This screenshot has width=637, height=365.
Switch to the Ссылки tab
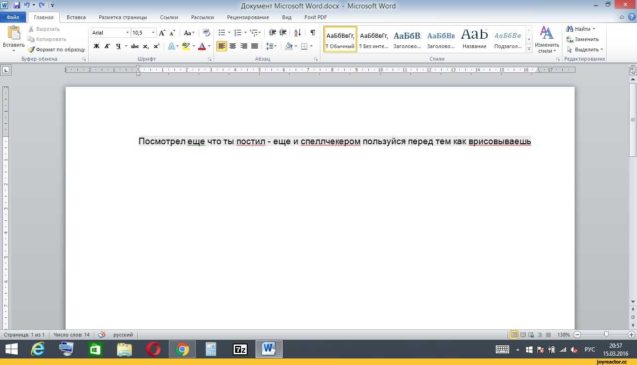coord(169,17)
